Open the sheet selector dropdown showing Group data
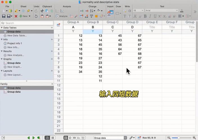 pyautogui.click(x=110, y=138)
